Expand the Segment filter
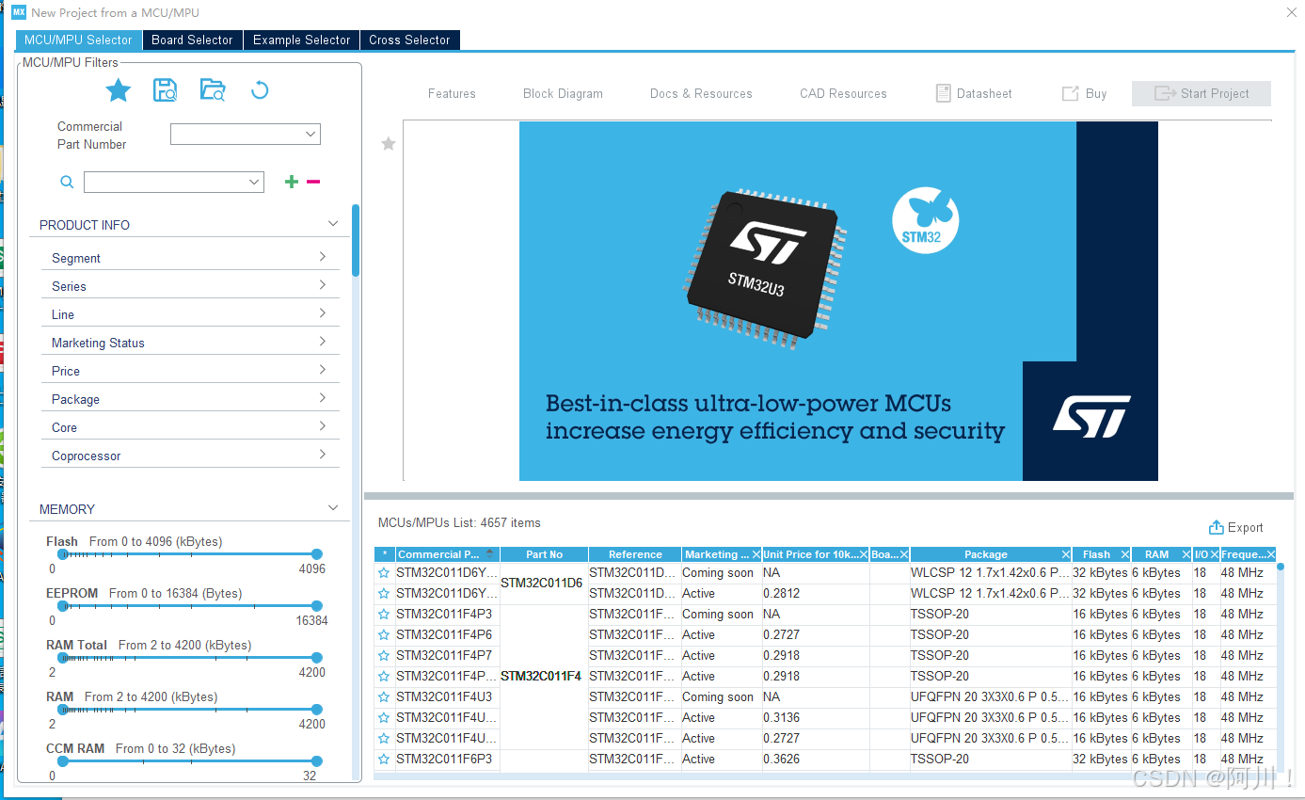The height and width of the screenshot is (800, 1305). pos(323,257)
